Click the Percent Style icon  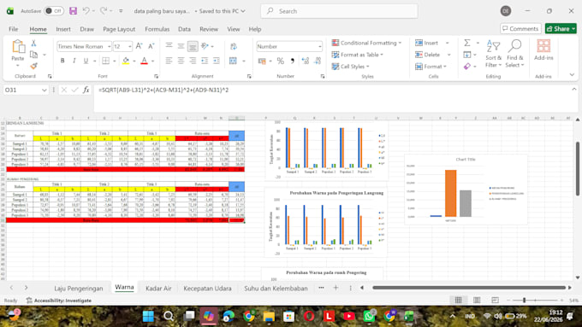point(281,61)
